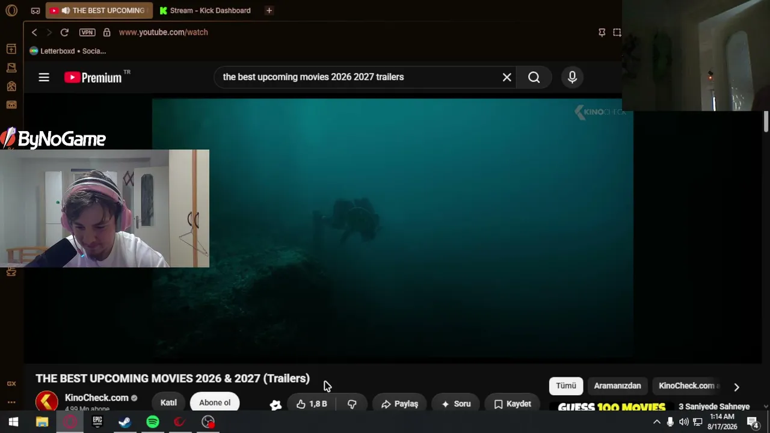Show more filter chips with right arrow

pos(736,387)
